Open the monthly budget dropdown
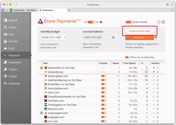This screenshot has width=176, height=125. pyautogui.click(x=54, y=37)
